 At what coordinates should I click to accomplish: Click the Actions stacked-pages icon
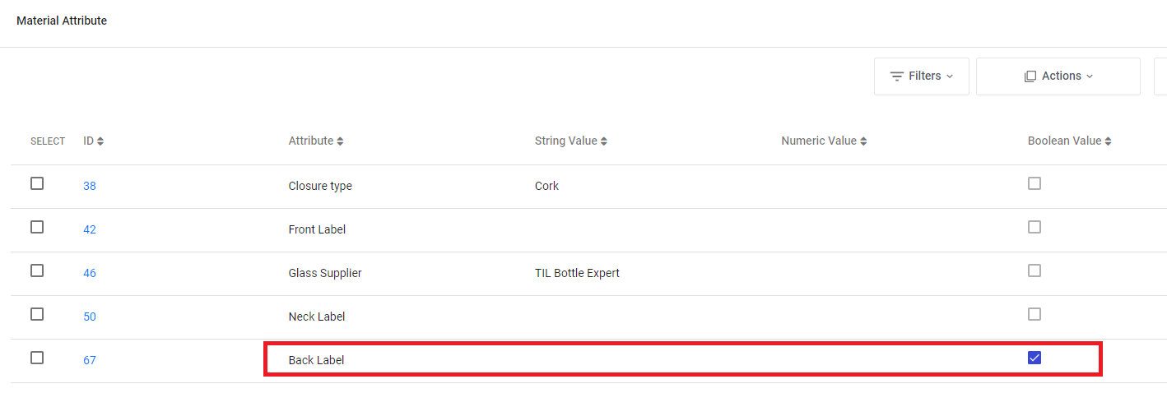coord(1030,76)
